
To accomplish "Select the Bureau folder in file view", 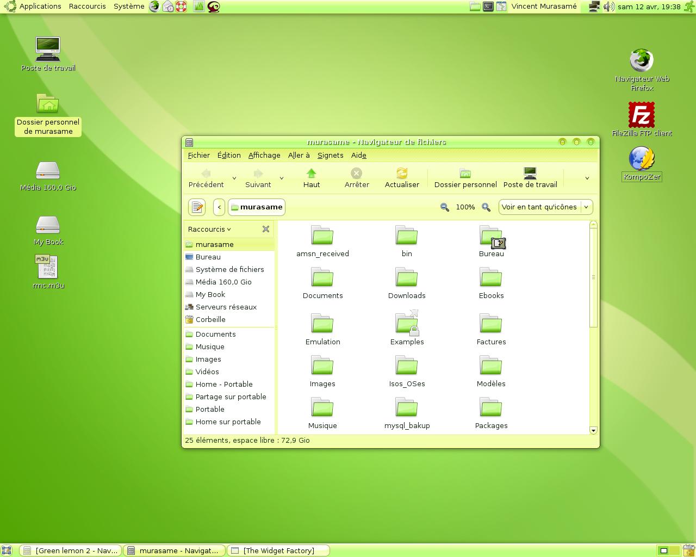I will (492, 237).
